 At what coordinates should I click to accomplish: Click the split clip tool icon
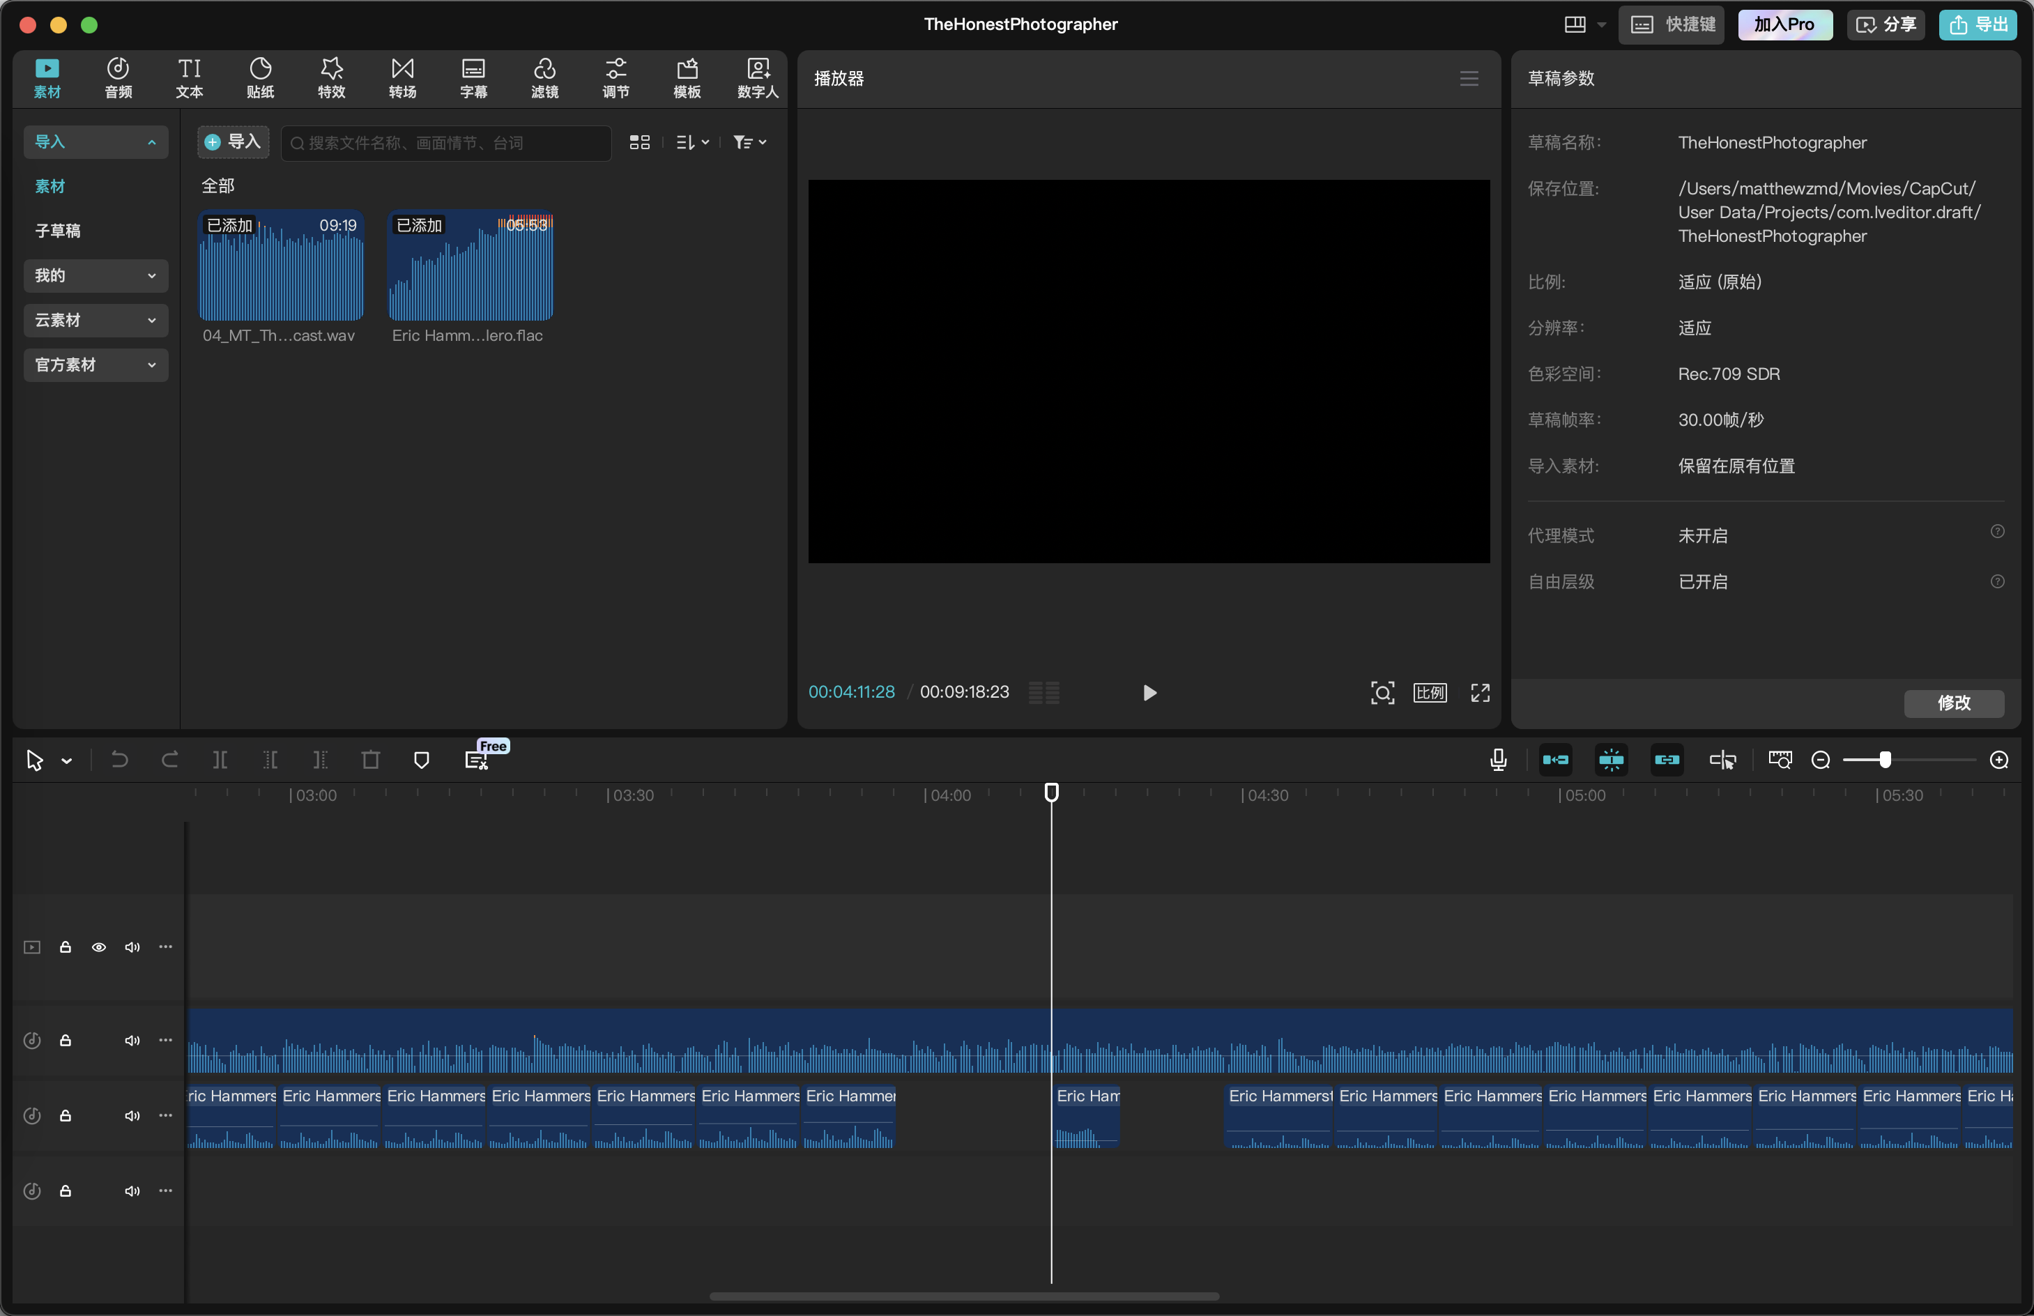click(220, 760)
